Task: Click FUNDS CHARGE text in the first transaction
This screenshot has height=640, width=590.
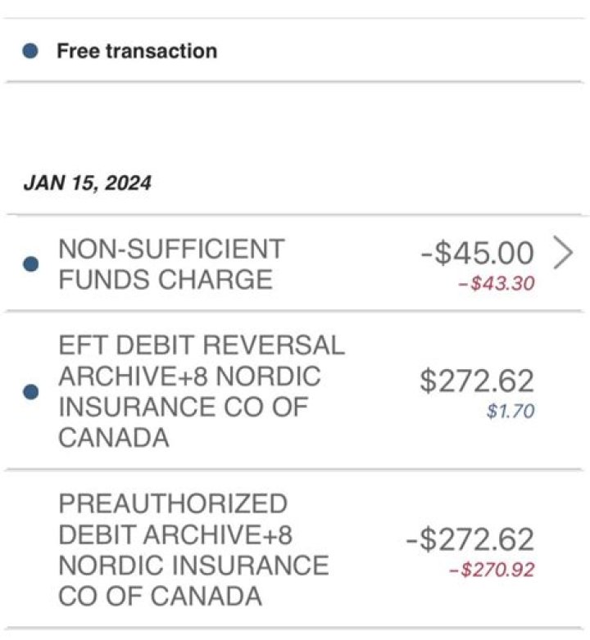Action: [165, 279]
